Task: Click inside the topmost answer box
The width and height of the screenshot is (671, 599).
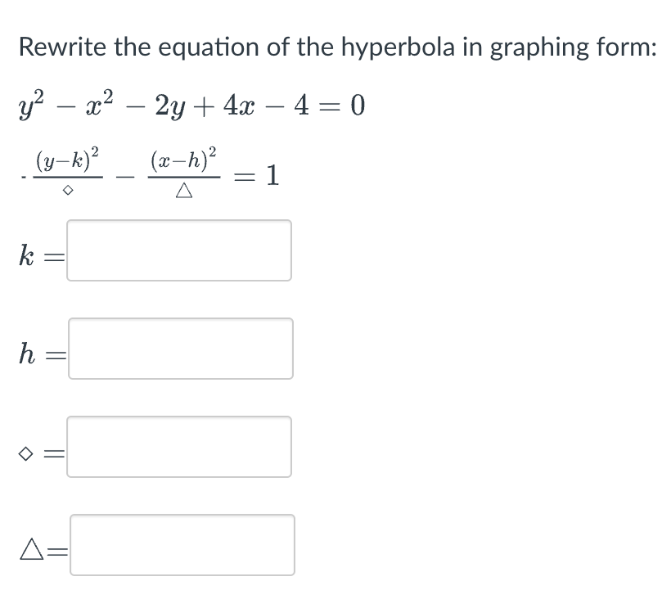Action: tap(178, 250)
